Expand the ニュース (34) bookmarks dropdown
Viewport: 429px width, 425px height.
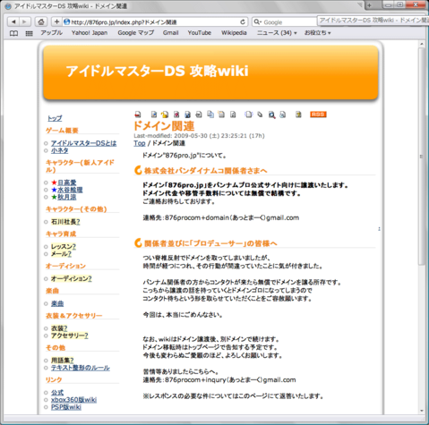(277, 33)
